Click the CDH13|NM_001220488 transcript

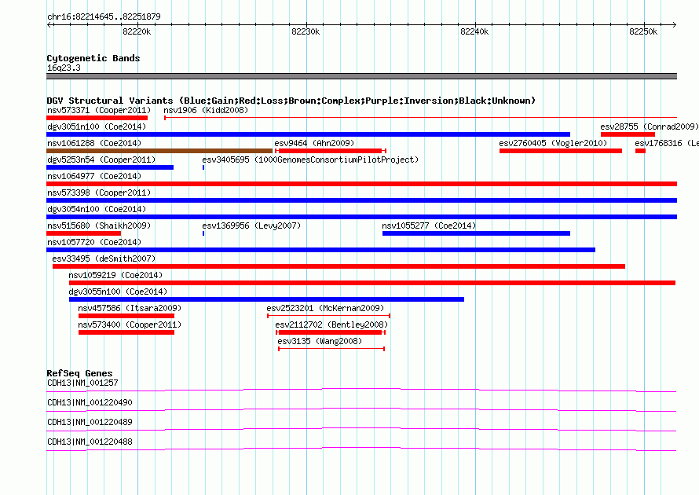(x=361, y=449)
